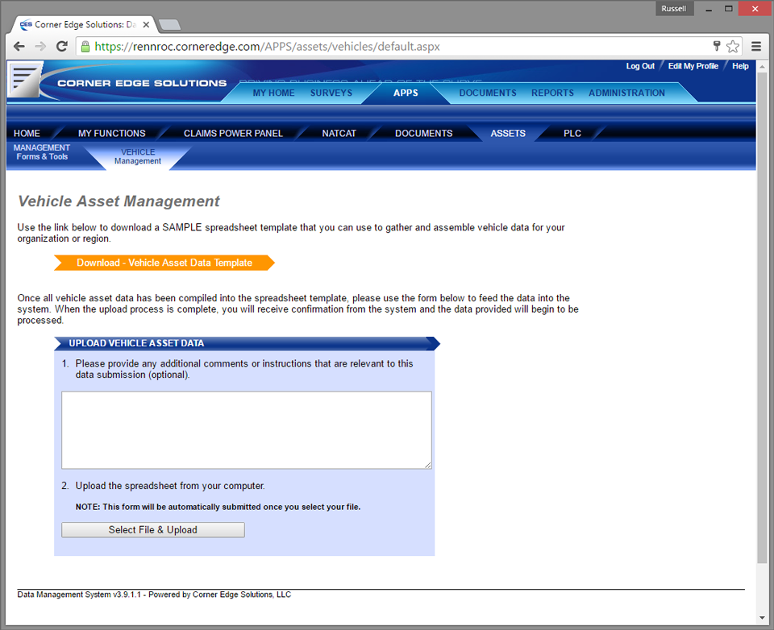This screenshot has width=774, height=630.
Task: Click the Log Out link
Action: [x=639, y=66]
